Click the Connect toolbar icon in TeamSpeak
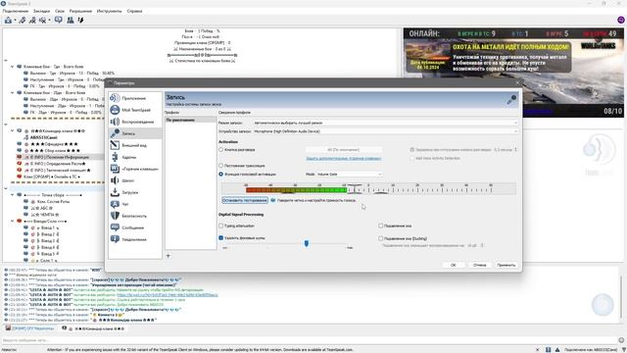The width and height of the screenshot is (627, 353). point(8,20)
